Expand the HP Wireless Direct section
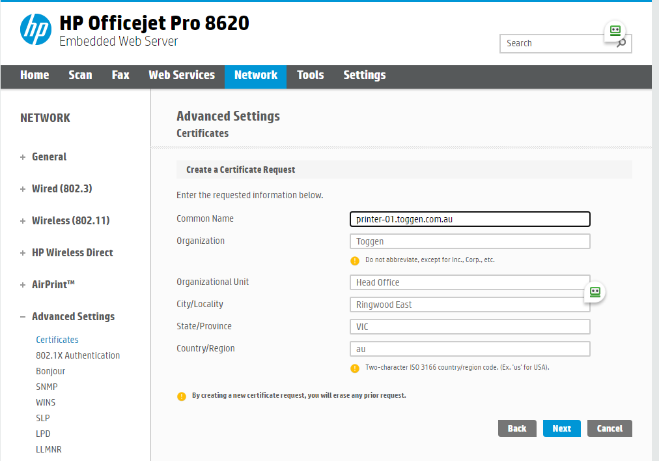The image size is (659, 461). click(x=23, y=253)
